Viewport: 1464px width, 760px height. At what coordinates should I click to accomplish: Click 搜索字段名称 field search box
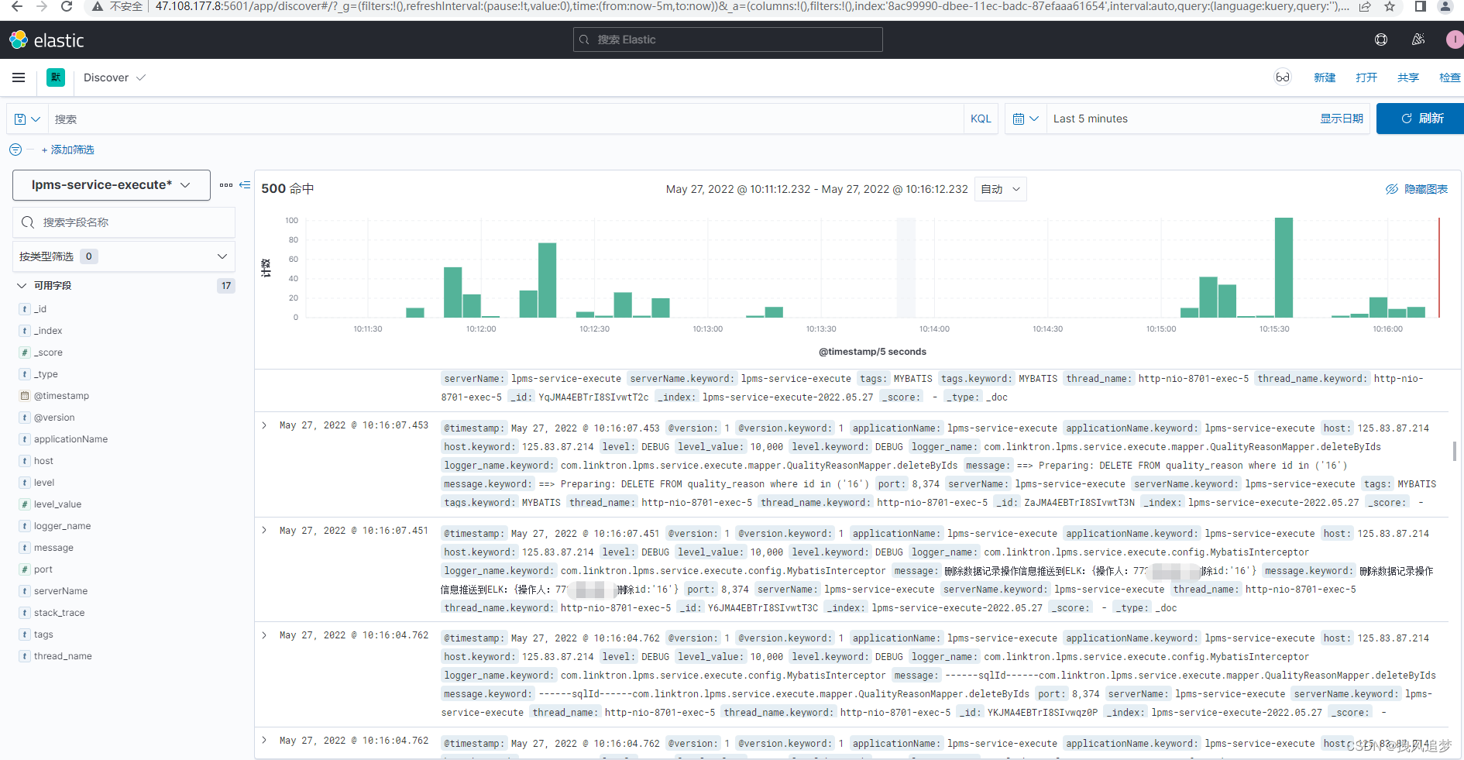pyautogui.click(x=124, y=222)
